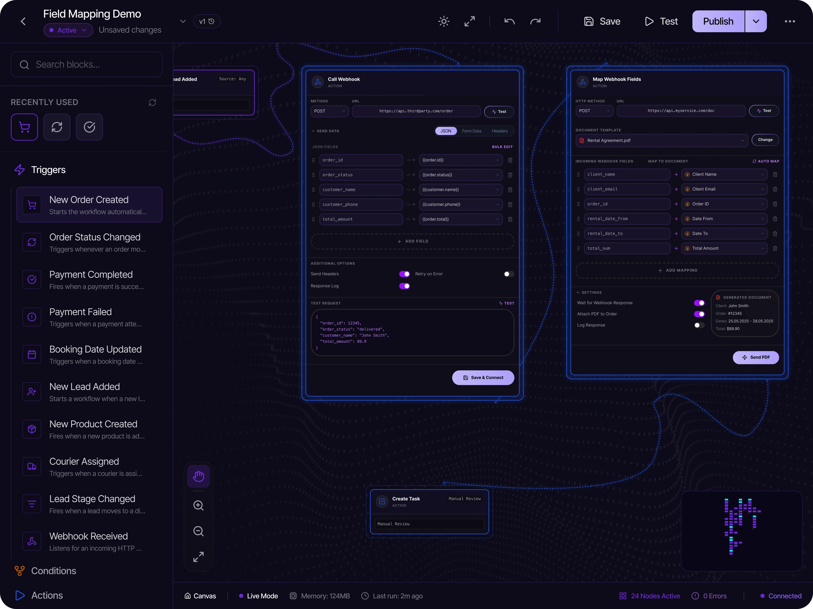Open the Rental Agreement.pdf template dropdown
Screen dimensions: 813x609
tap(662, 141)
